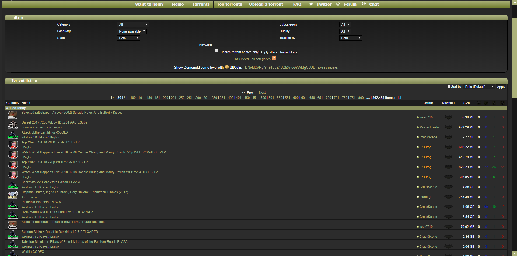The width and height of the screenshot is (517, 256).
Task: Click Games icon for Sudden.Strike.4 row
Action: 13,235
